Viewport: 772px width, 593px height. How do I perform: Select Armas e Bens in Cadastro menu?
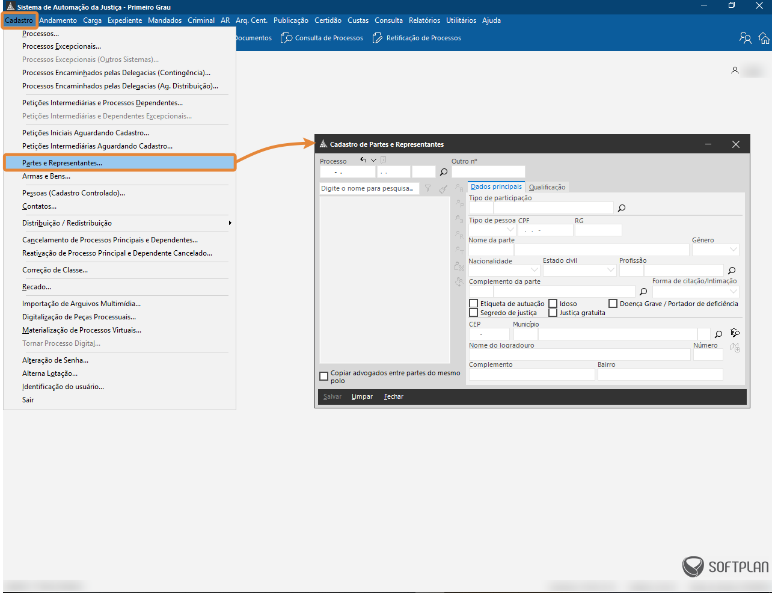46,176
